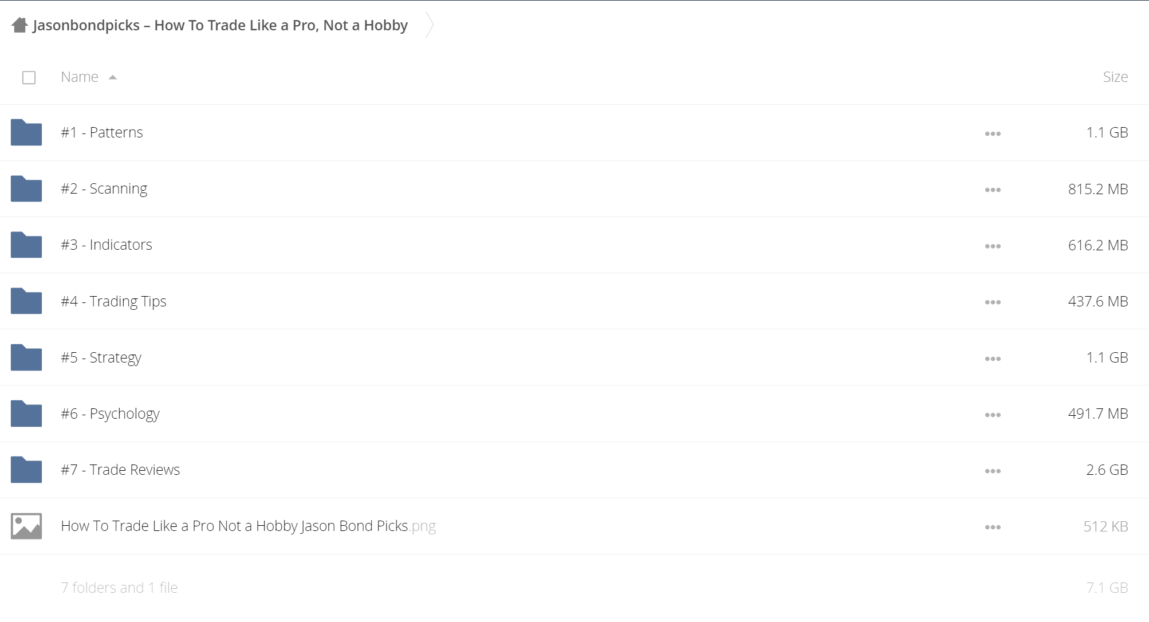Open more actions for #7 - Trade Reviews

pos(993,471)
